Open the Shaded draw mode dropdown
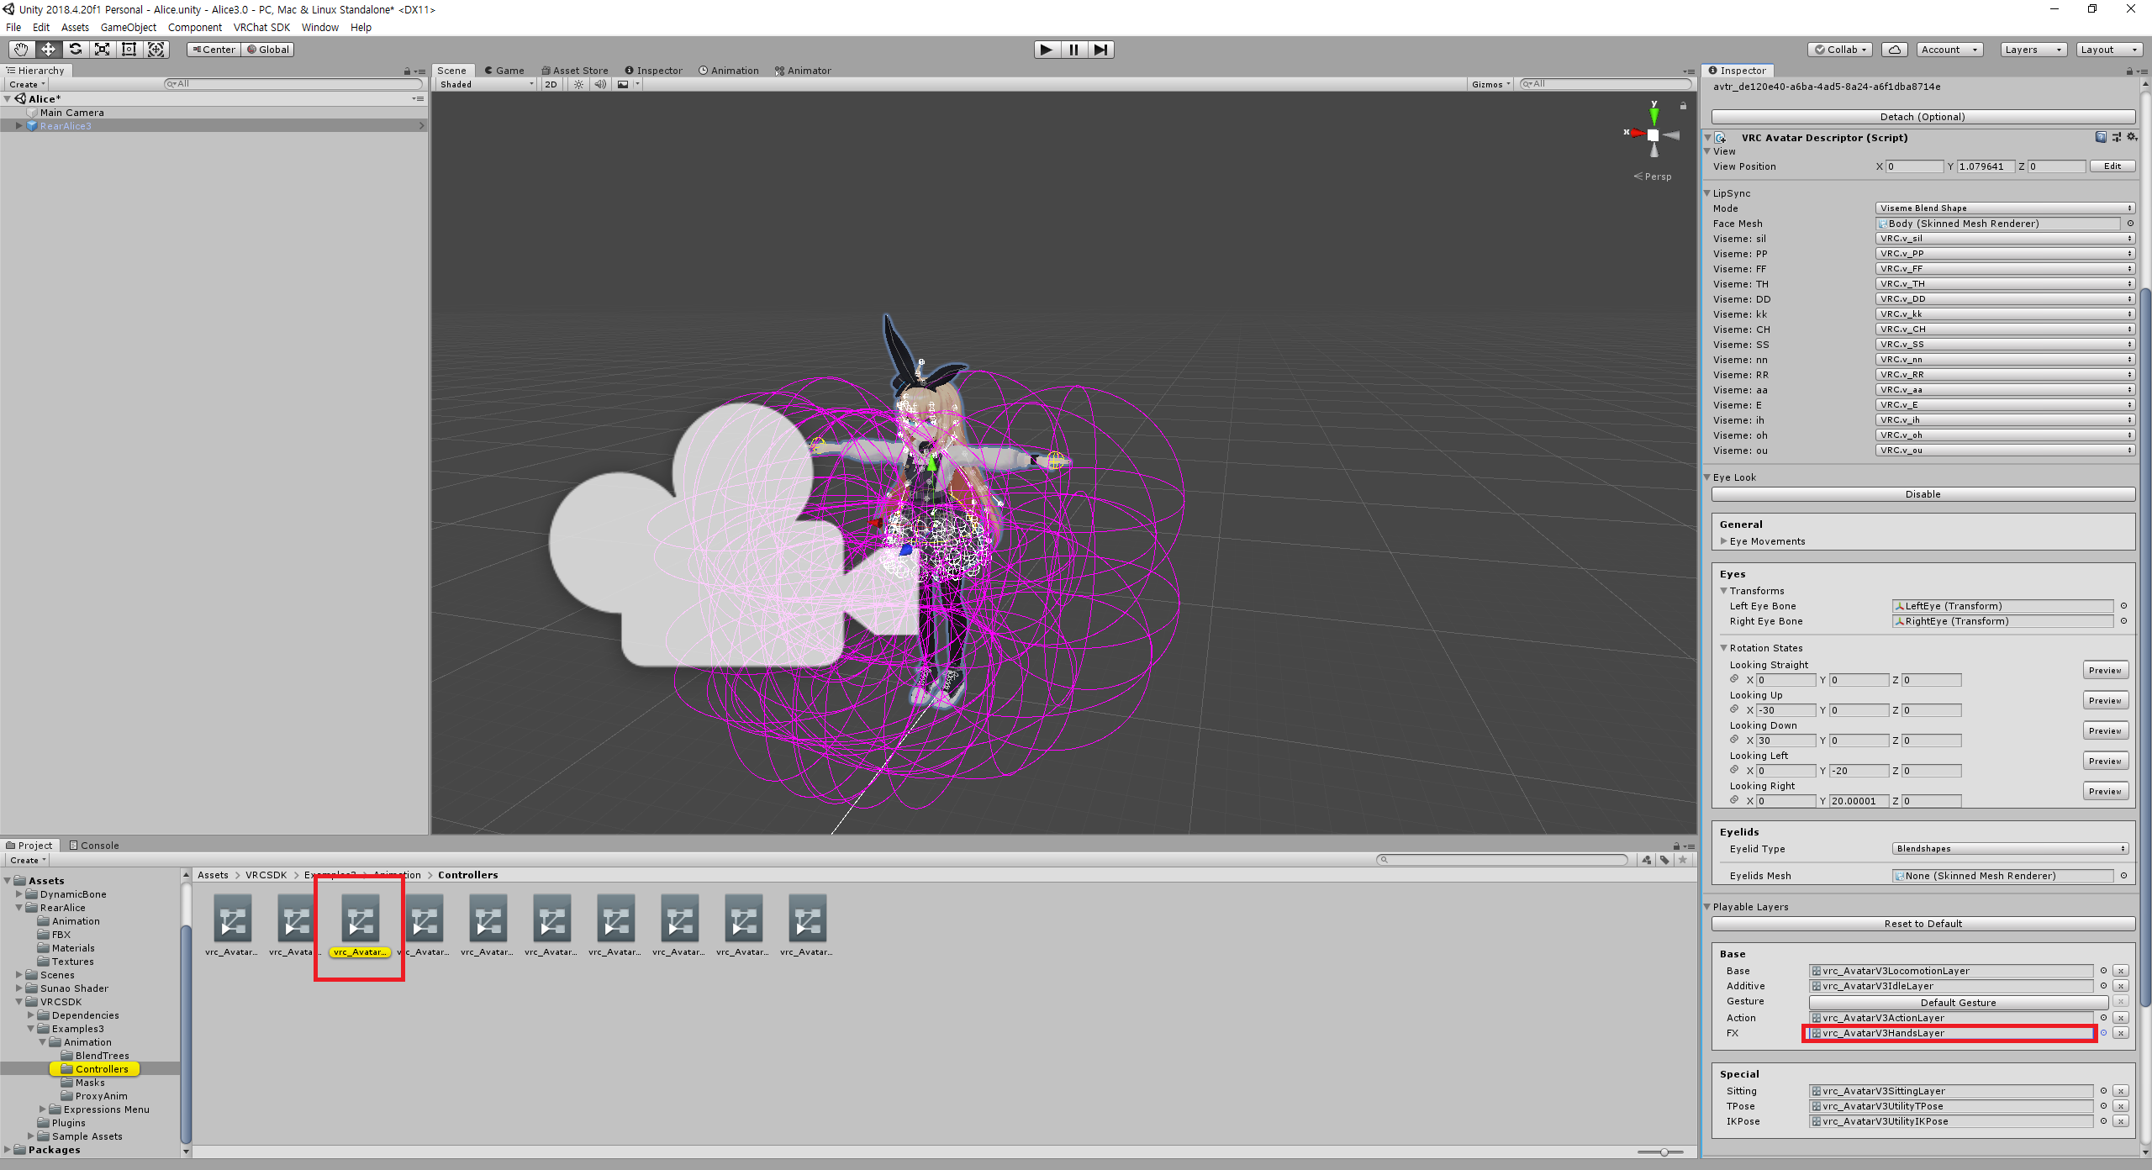The height and width of the screenshot is (1170, 2152). 486,84
